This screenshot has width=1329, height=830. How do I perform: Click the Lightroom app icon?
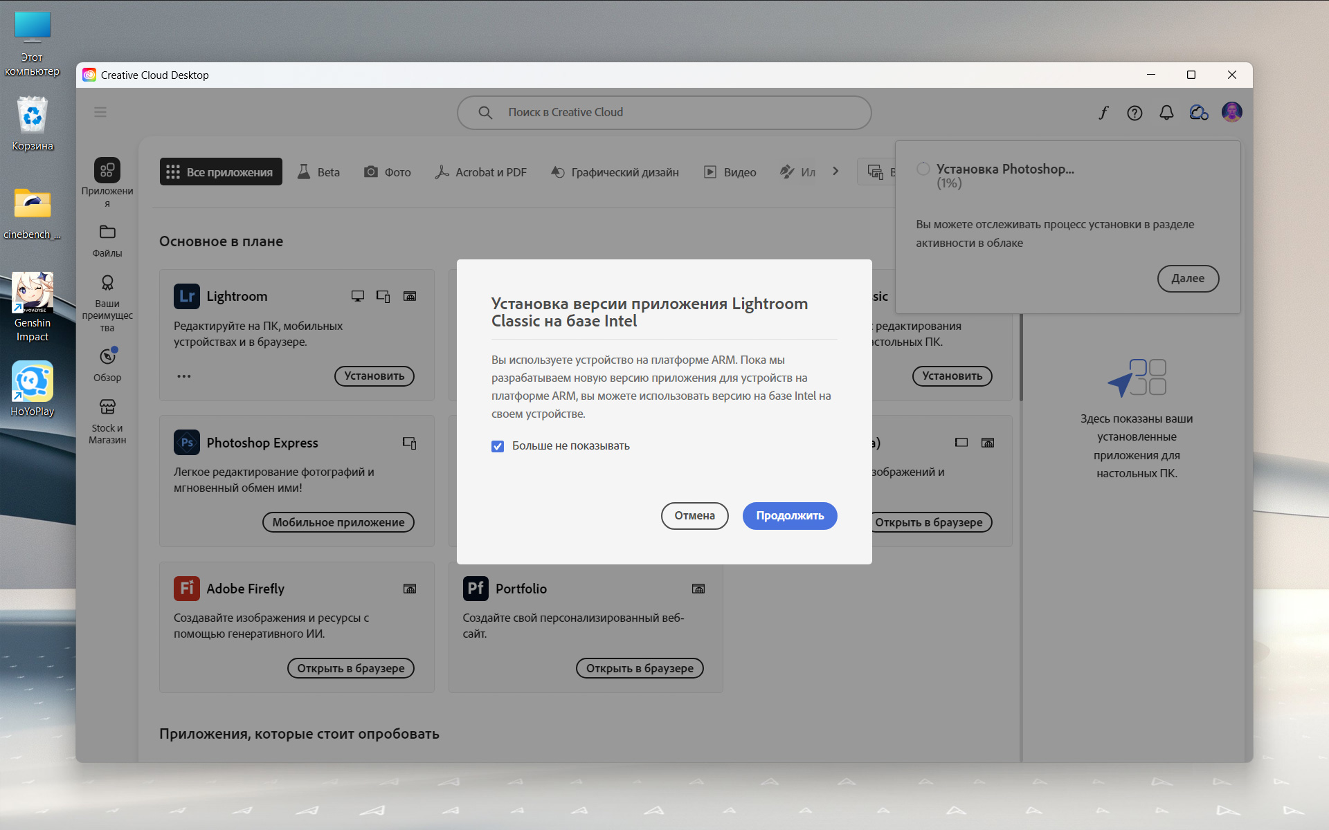[187, 296]
